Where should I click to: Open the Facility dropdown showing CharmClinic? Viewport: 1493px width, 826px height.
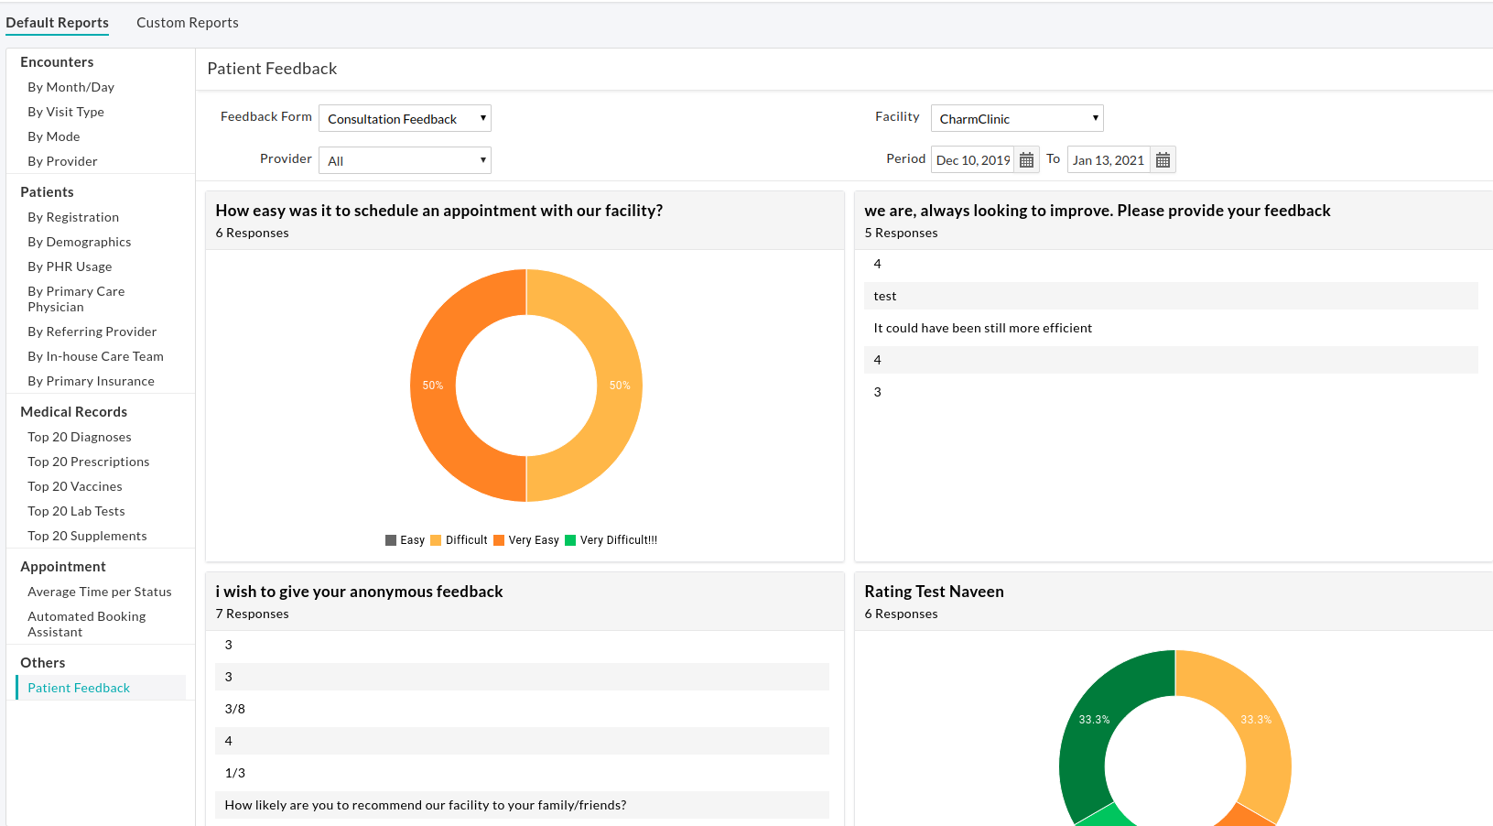click(x=1016, y=117)
